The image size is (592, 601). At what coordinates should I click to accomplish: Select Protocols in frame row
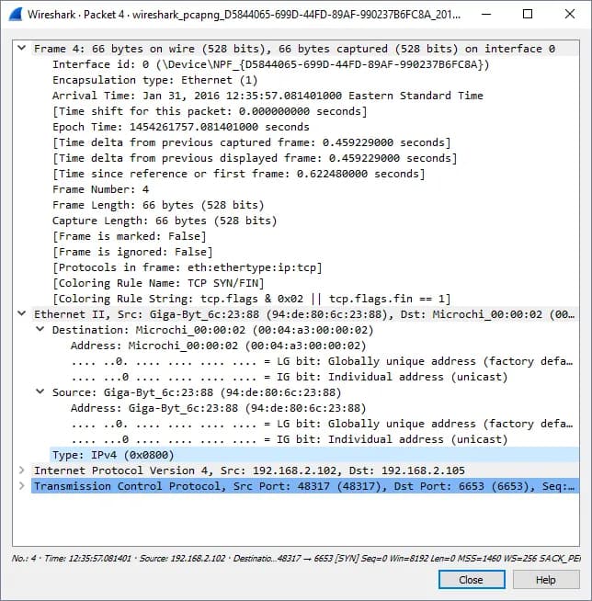tap(314, 267)
